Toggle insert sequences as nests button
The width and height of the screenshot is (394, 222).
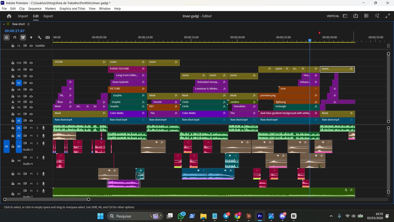pos(7,37)
